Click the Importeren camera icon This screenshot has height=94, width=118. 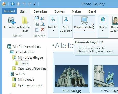[11, 21]
